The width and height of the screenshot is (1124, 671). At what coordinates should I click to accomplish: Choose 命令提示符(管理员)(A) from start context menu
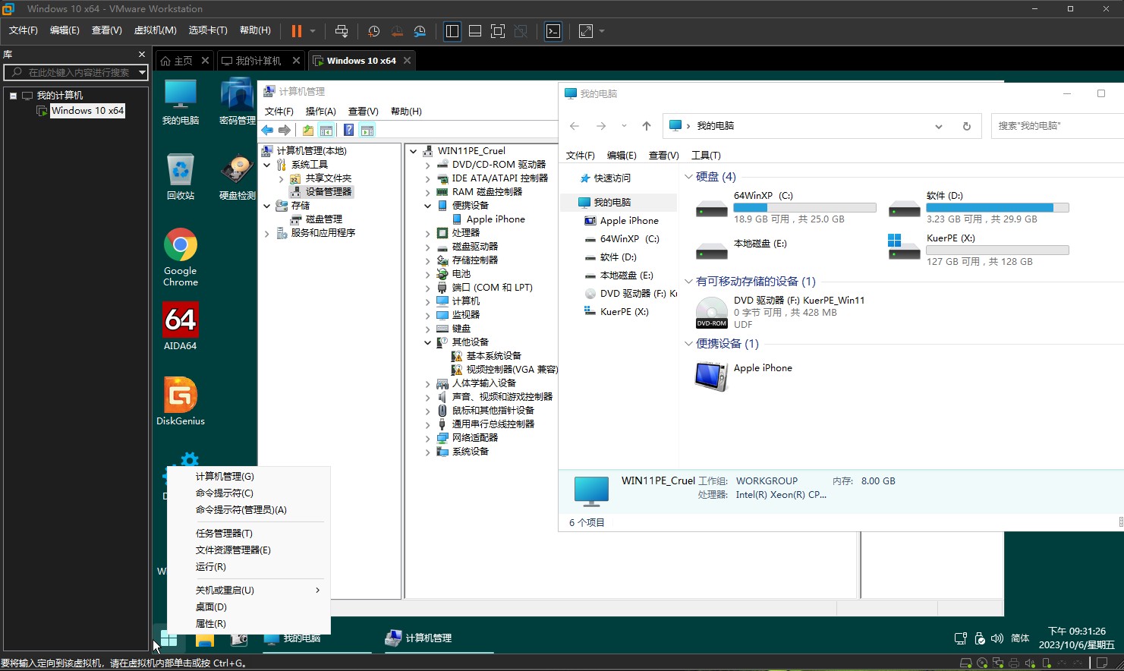[249, 510]
